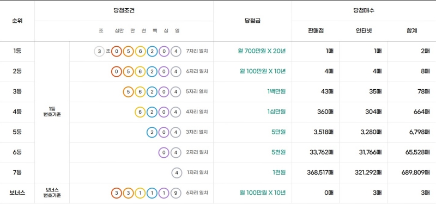This screenshot has width=436, height=204.
Task: Click the 4등 rank cell
Action: 17,112
